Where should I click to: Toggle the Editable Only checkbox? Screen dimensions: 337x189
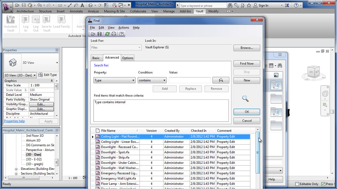(x=297, y=184)
